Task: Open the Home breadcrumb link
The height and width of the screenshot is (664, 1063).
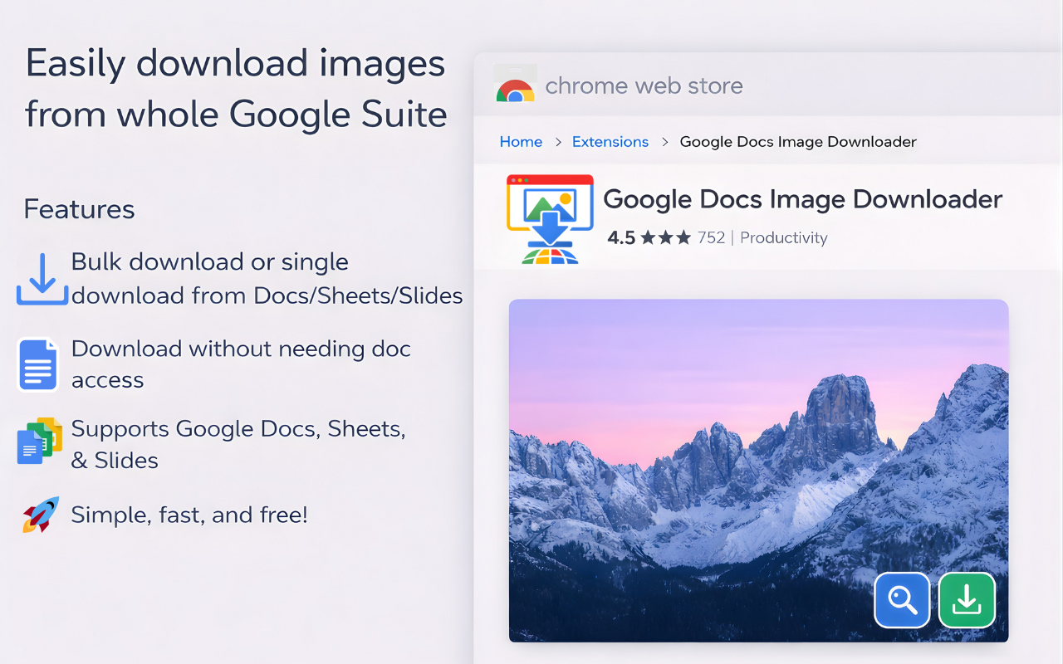Action: click(x=521, y=142)
